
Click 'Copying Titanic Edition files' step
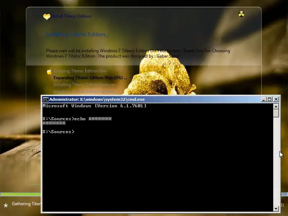(x=80, y=71)
